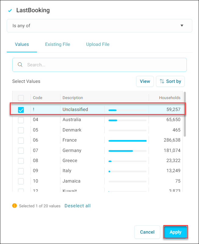Switch to the Values tab

click(x=22, y=44)
